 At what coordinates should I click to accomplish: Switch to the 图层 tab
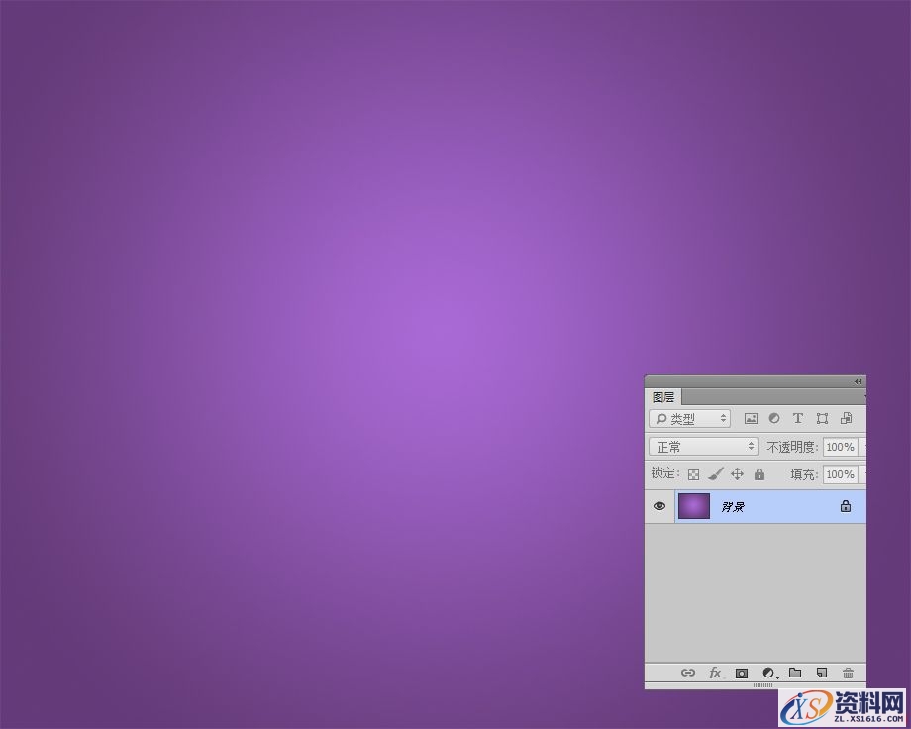[663, 397]
